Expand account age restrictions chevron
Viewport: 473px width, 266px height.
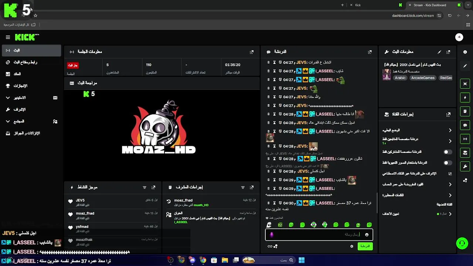tap(450, 184)
